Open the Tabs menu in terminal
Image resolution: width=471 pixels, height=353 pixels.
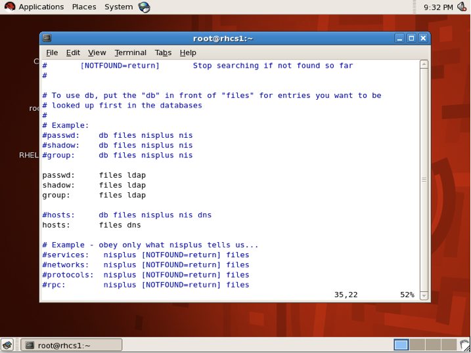pos(163,52)
